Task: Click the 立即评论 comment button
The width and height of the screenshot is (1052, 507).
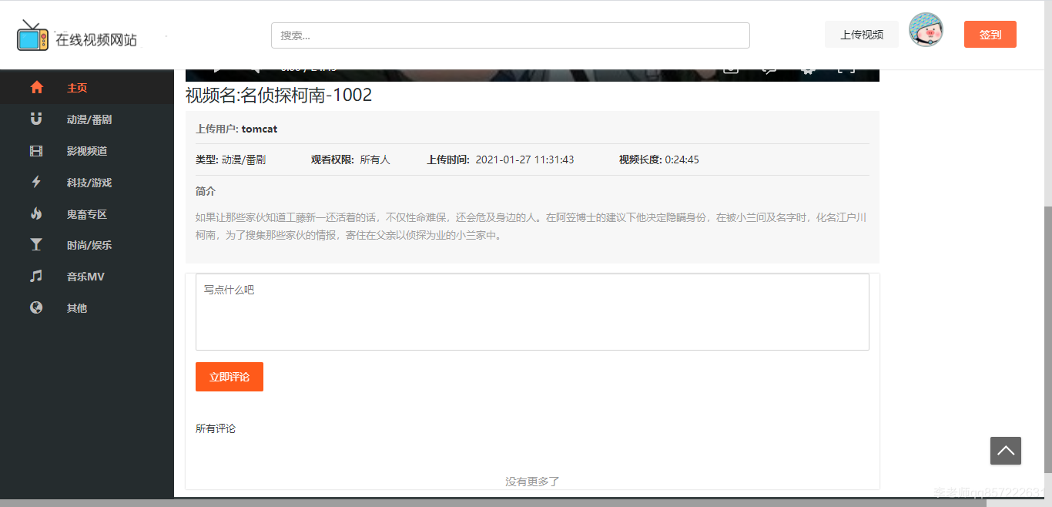Action: [x=229, y=377]
